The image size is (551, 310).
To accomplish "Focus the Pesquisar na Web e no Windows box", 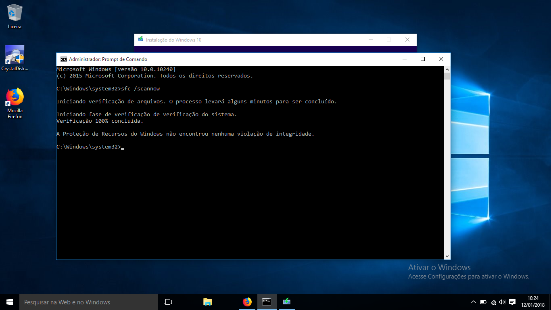I will coord(89,302).
